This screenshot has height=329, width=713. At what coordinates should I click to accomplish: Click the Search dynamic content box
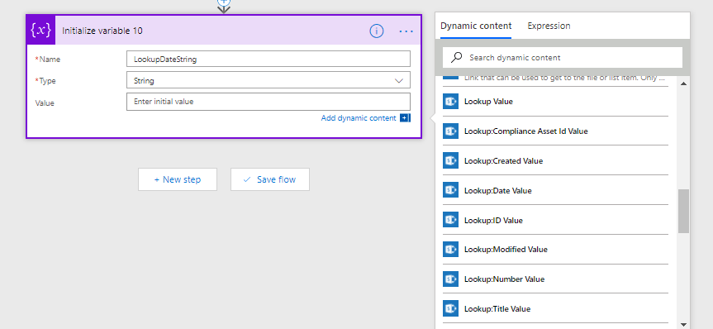[x=563, y=58]
